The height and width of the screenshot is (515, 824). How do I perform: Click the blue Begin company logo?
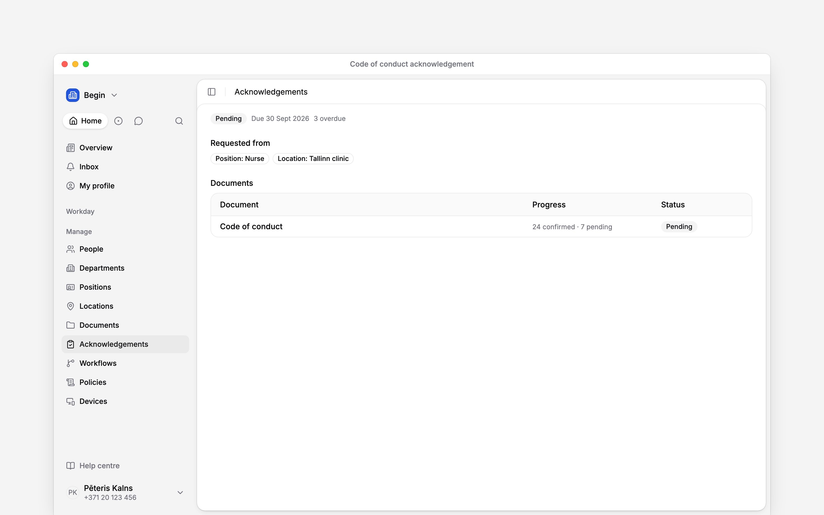coord(72,95)
